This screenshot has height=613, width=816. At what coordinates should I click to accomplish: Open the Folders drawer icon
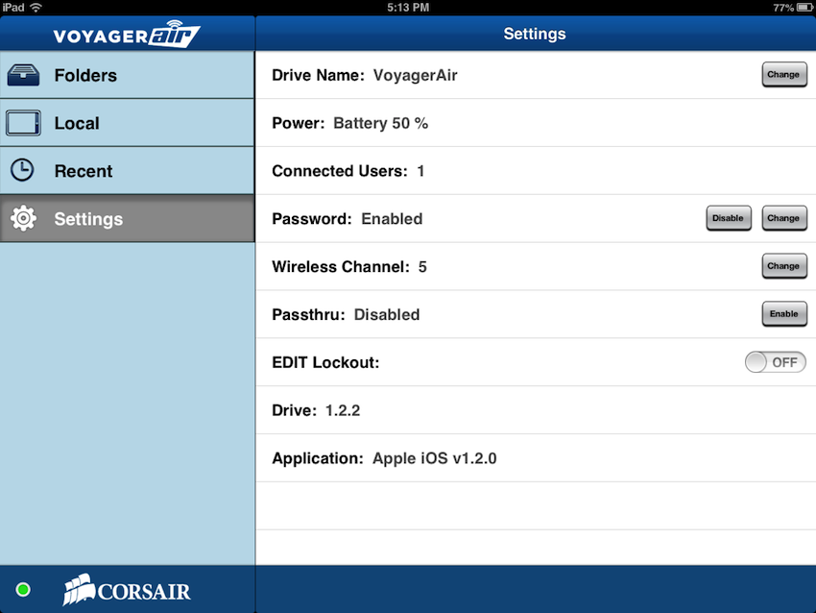coord(23,76)
